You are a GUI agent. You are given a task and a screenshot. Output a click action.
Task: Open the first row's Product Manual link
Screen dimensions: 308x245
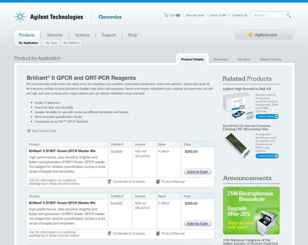[173, 182]
